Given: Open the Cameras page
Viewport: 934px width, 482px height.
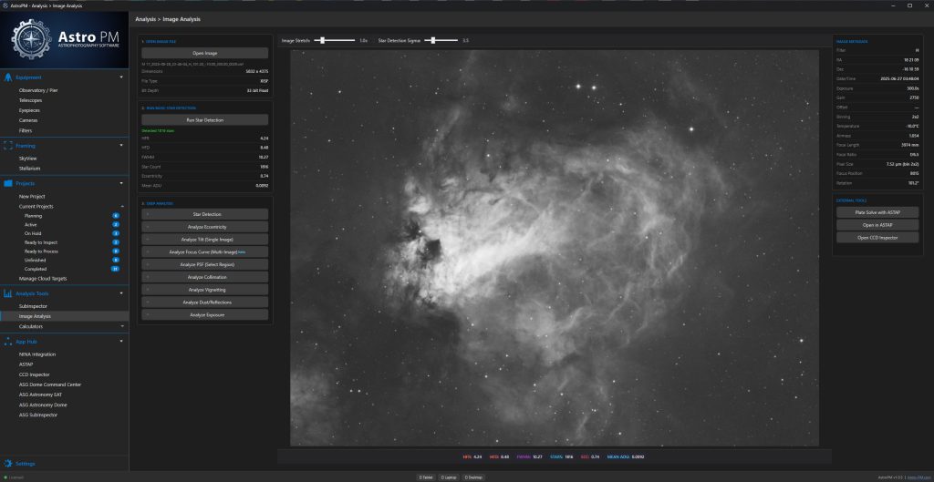Looking at the screenshot, I should 28,121.
